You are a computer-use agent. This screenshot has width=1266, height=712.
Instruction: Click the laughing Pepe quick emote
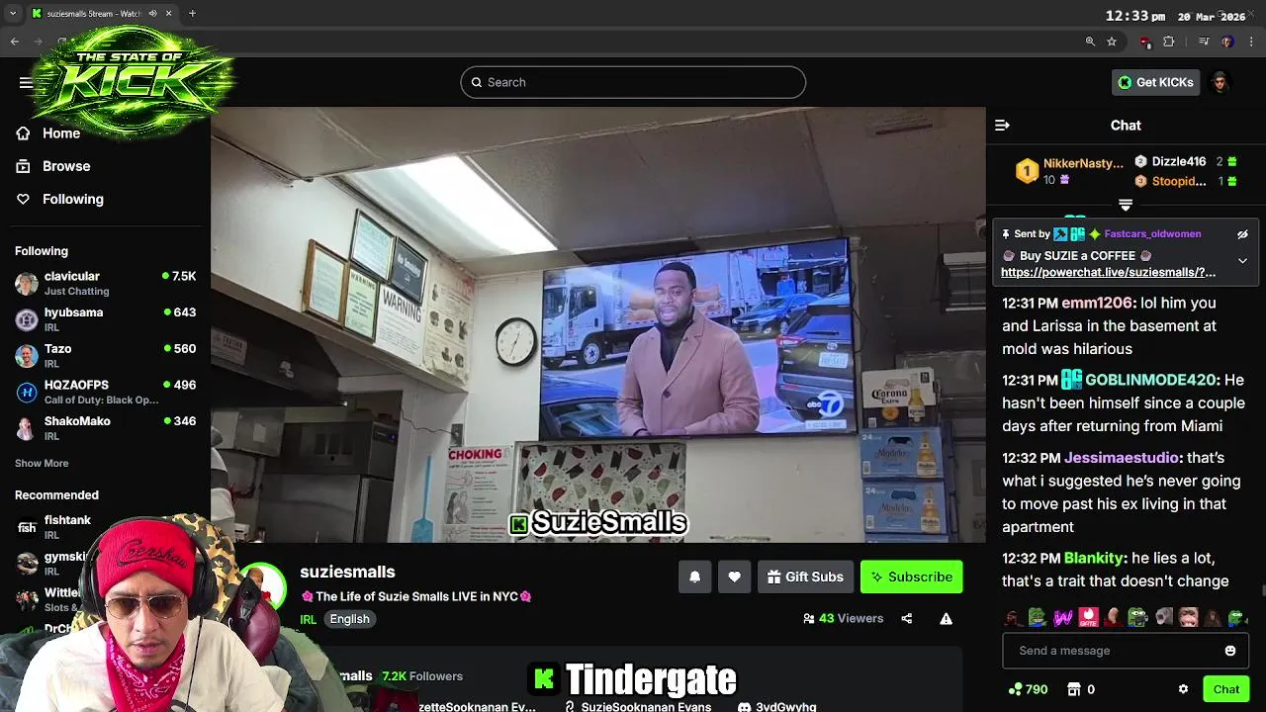[x=1037, y=618]
